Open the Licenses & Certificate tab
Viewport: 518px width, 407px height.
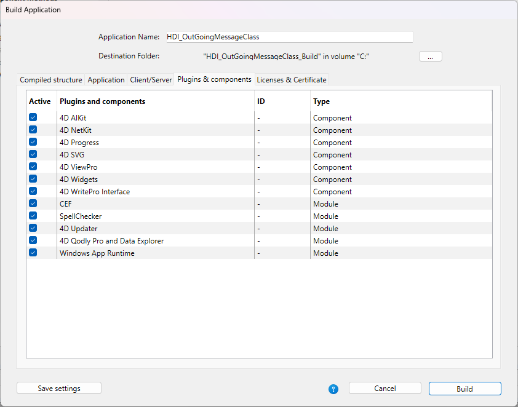pos(292,80)
